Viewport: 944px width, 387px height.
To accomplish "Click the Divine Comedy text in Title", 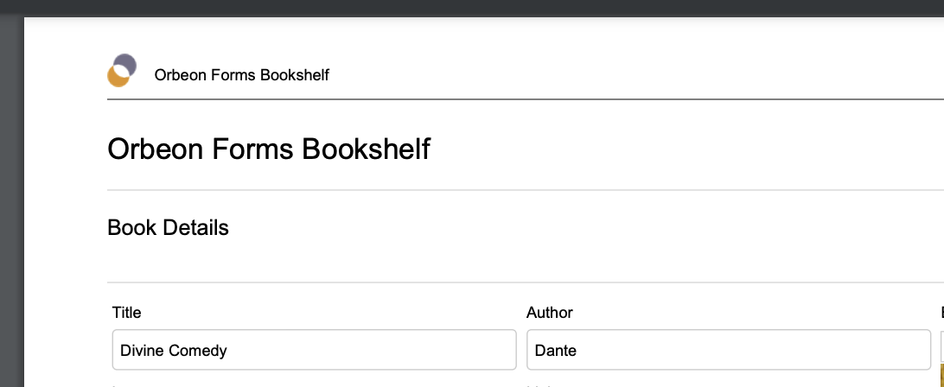I will click(x=174, y=350).
